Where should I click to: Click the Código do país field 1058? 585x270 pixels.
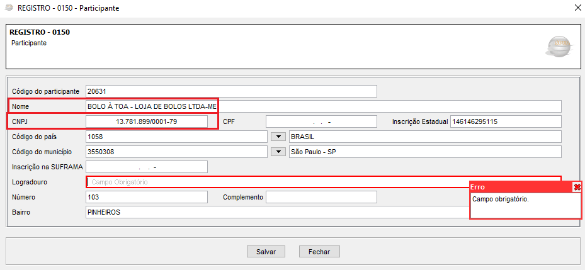click(x=176, y=137)
